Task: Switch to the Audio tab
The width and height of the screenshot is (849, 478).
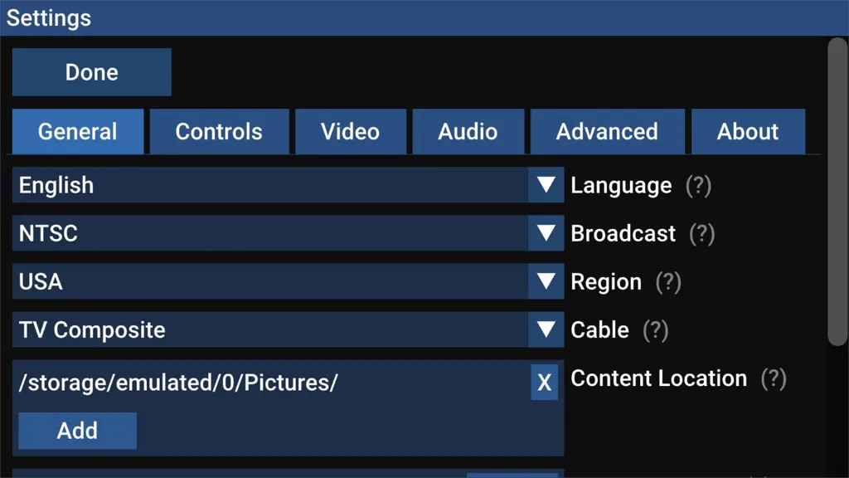Action: click(x=468, y=132)
